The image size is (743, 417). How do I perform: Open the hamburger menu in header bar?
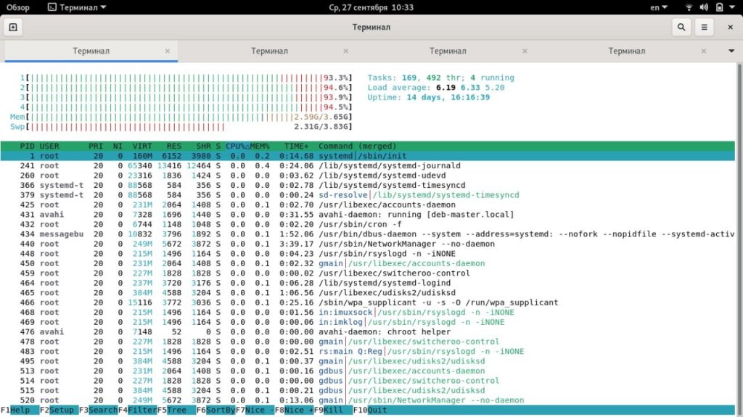(704, 28)
